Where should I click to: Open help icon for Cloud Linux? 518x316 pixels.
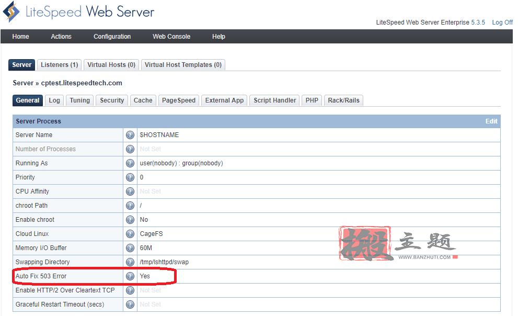[130, 234]
